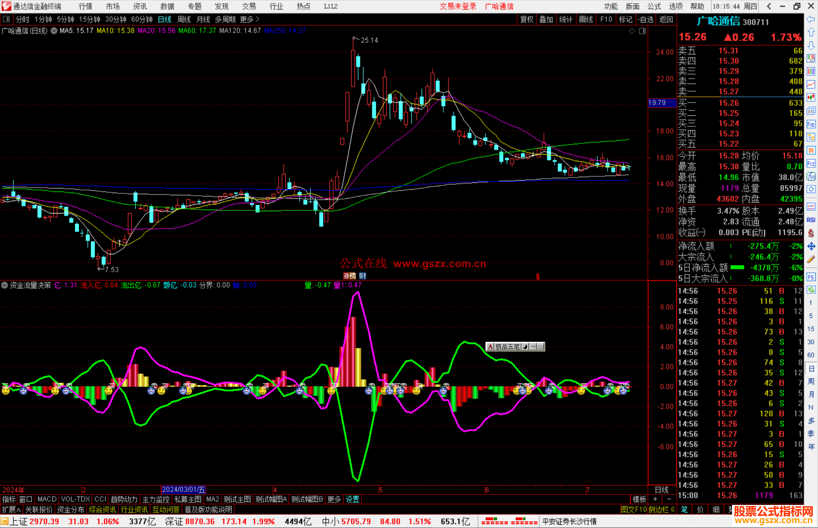818x528 pixels.
Task: Expand the 扩展 panel at bottom left
Action: (x=11, y=509)
